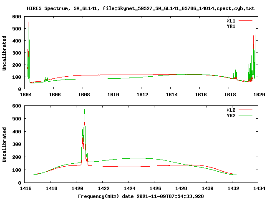Click the 1620 tick label
267x200 pixels.
[x=259, y=95]
